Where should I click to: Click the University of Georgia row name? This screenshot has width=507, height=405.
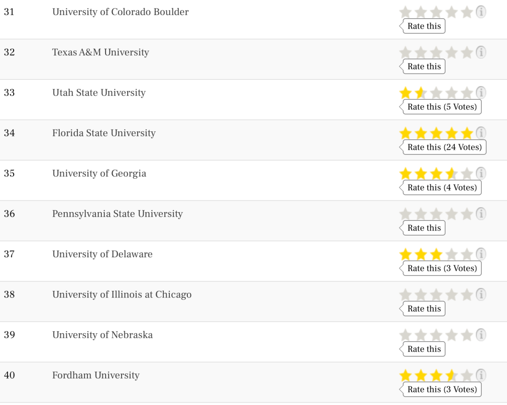[x=99, y=174]
